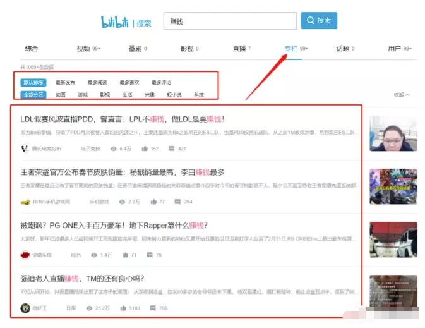Viewport: 425px width, 328px height.
Task: Open article 被嘲讽？PG ONE入手百万豪车
Action: click(114, 226)
